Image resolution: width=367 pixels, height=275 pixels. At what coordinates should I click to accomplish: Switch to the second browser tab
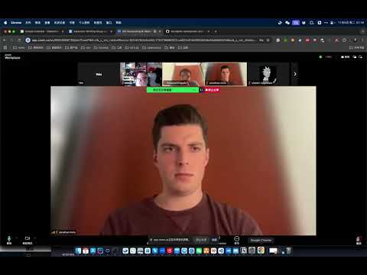point(90,31)
